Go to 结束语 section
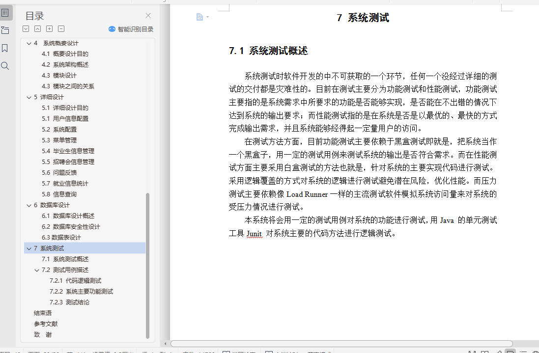The width and height of the screenshot is (539, 353). (43, 313)
